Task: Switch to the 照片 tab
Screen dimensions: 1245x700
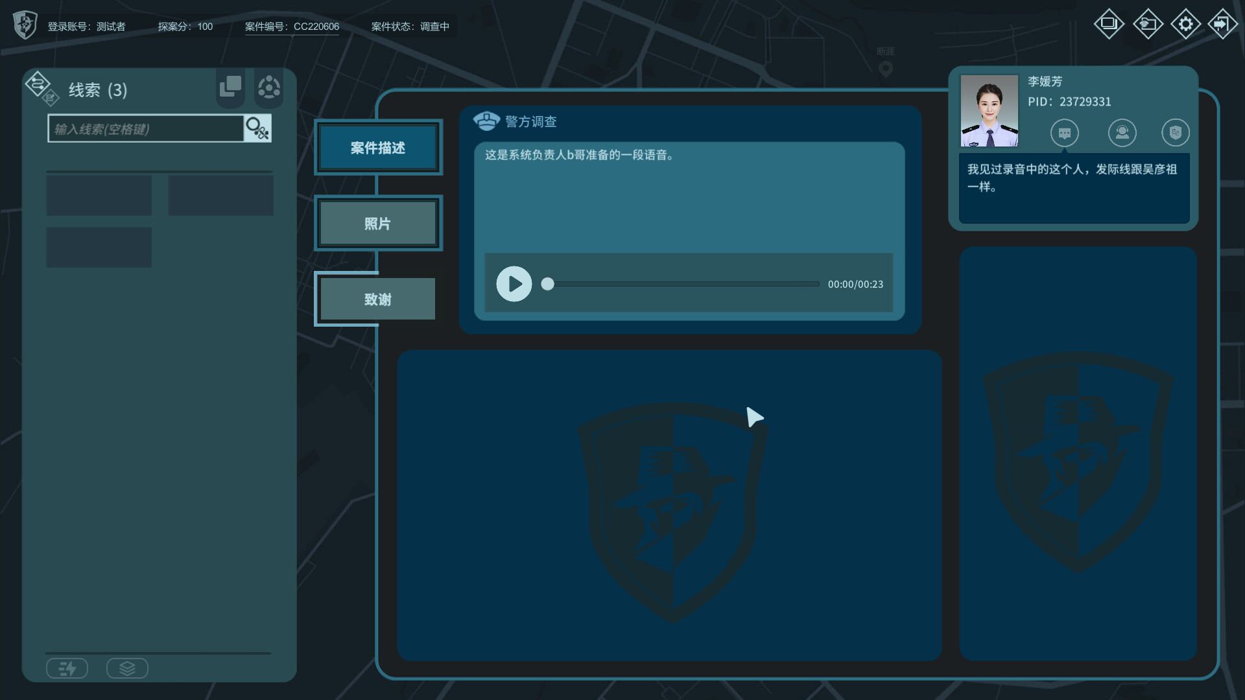Action: point(377,223)
